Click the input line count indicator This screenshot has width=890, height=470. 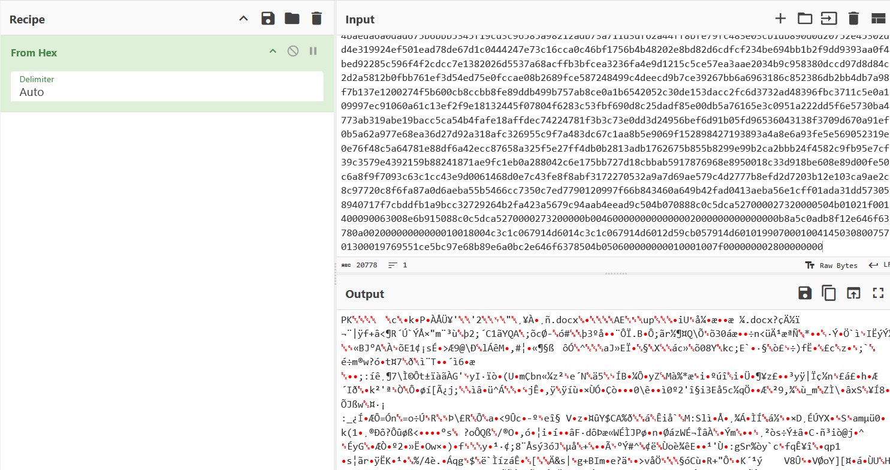click(x=398, y=265)
